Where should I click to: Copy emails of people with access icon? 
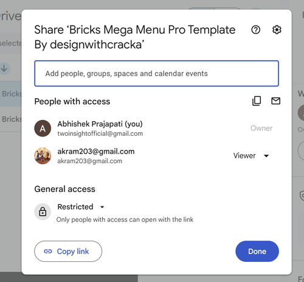pos(257,101)
